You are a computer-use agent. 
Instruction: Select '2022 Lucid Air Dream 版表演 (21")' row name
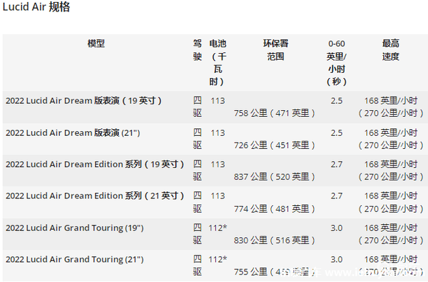pyautogui.click(x=73, y=133)
